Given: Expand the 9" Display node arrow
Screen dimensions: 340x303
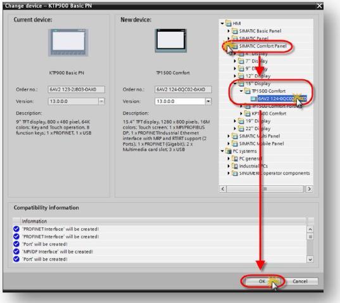Looking at the screenshot, I should (235, 68).
